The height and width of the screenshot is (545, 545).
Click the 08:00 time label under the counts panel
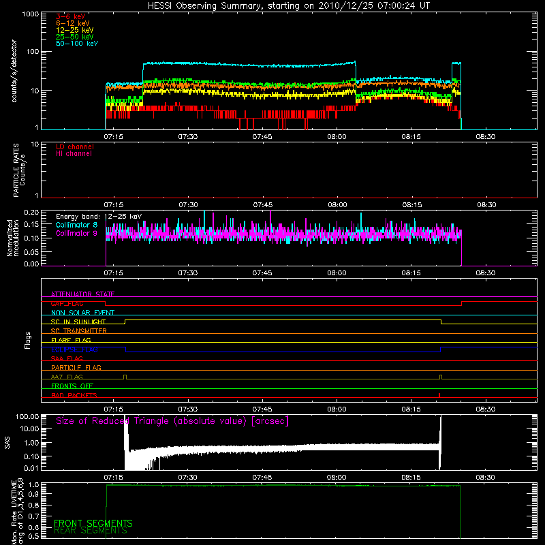click(337, 137)
